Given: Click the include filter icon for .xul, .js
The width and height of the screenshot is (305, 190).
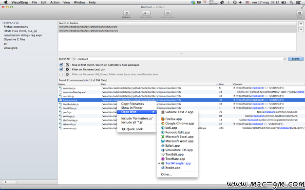Looking at the screenshot, I should click(x=67, y=69).
